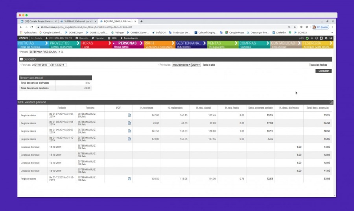This screenshot has width=354, height=211.
Task: Click the plus icon in the Coneix top bar
Action: tap(312, 39)
